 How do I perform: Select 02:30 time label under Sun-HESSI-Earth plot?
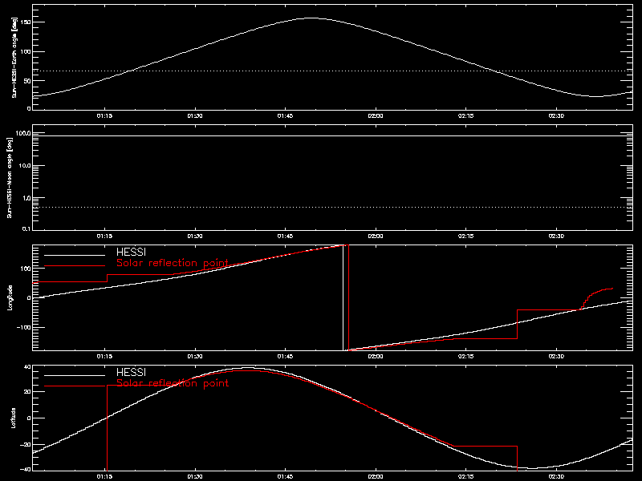[x=556, y=116]
